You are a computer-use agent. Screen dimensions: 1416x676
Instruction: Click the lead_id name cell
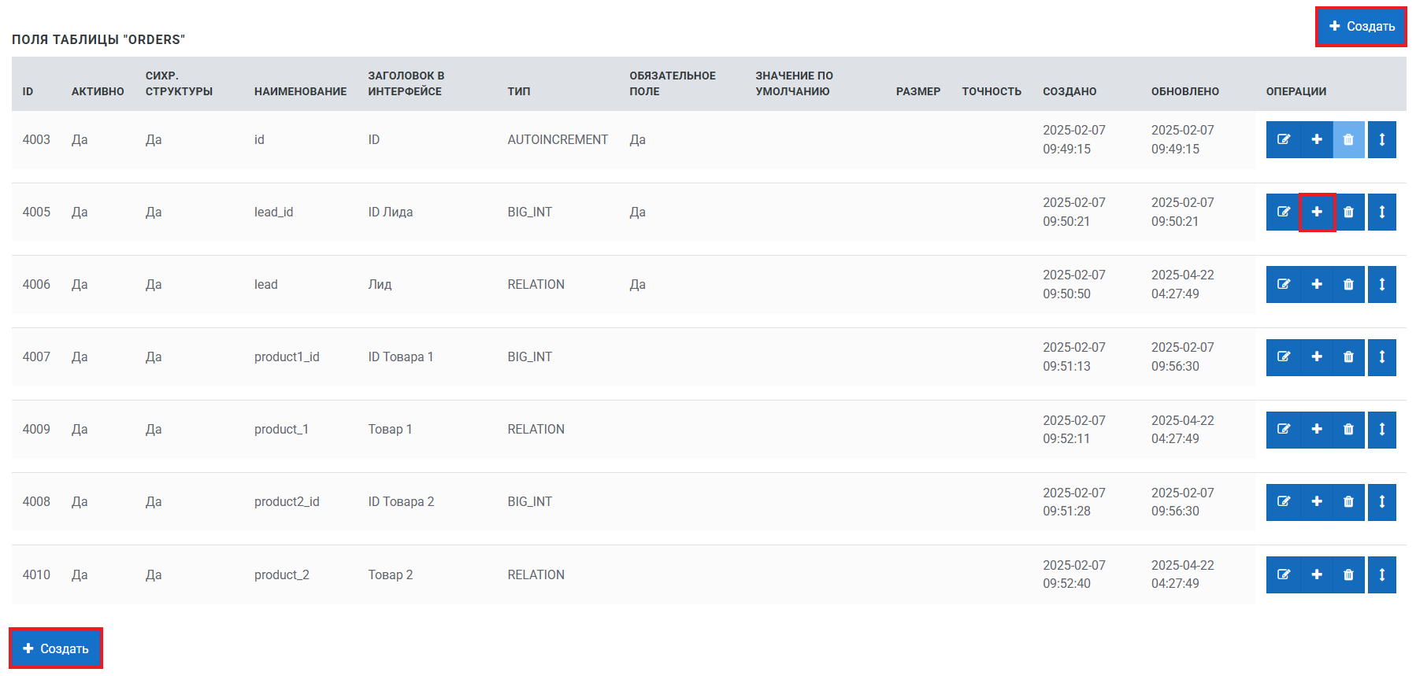[x=273, y=212]
